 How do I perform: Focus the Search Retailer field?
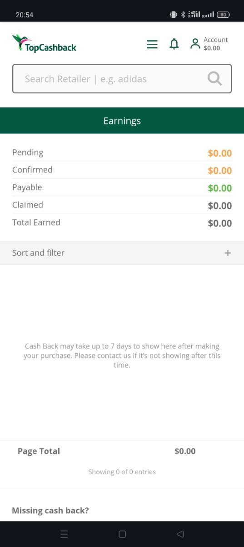(x=122, y=79)
